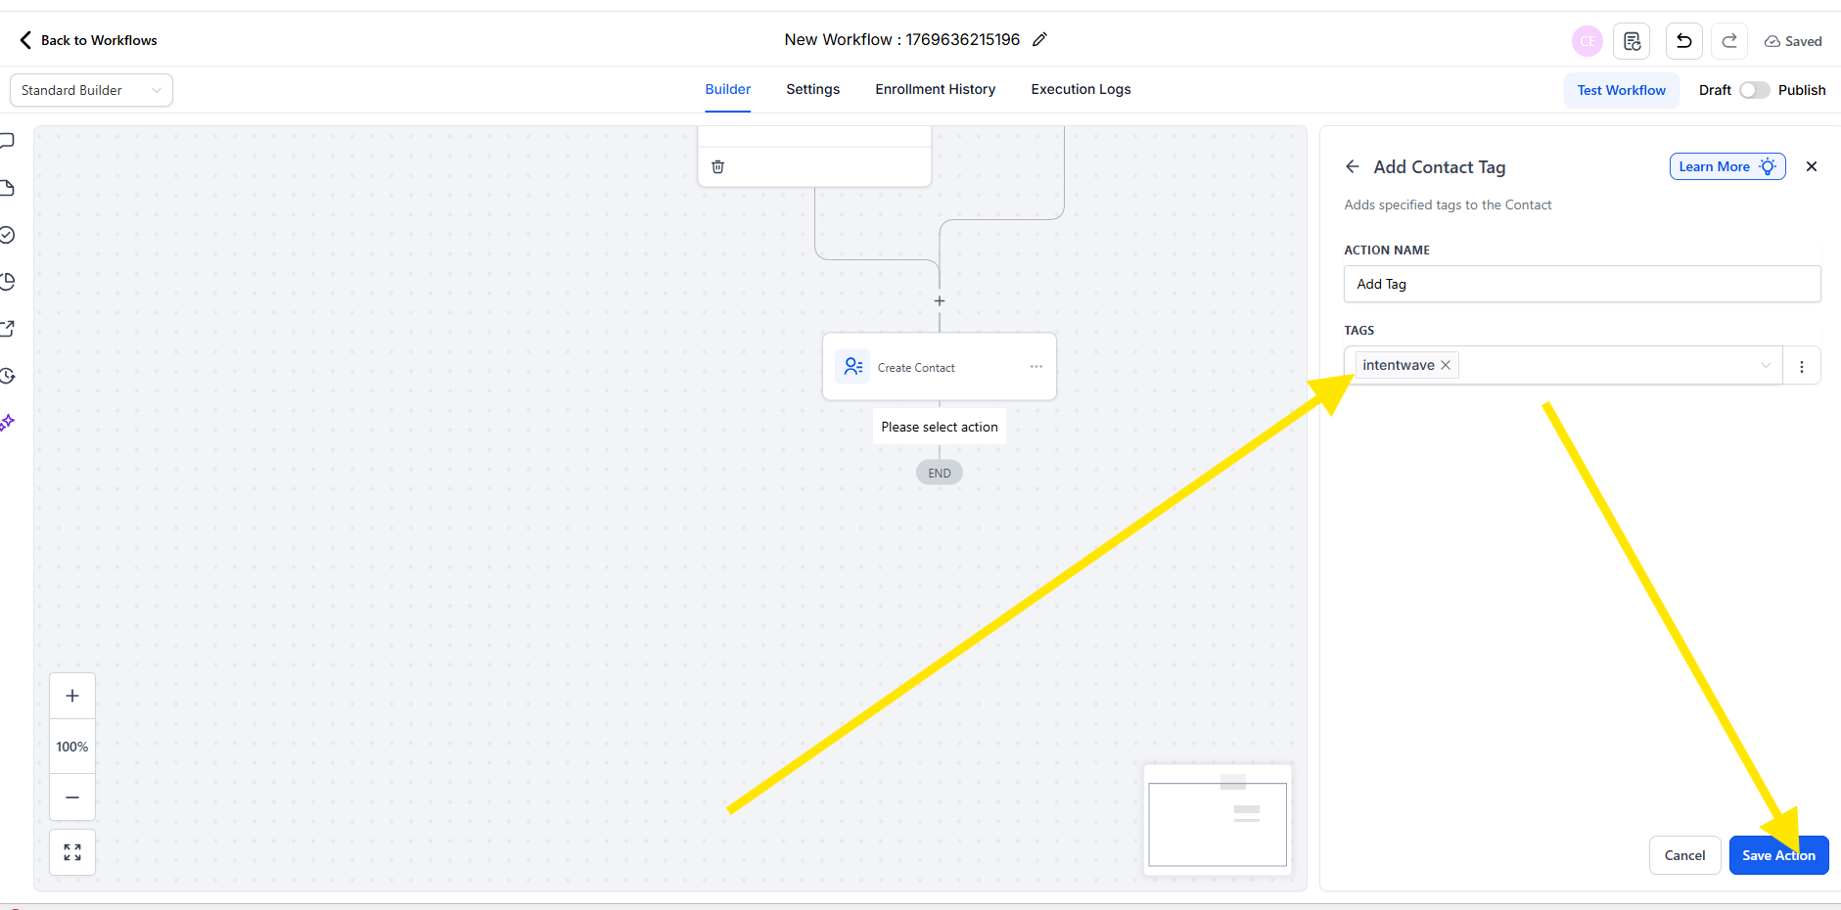The height and width of the screenshot is (910, 1841).
Task: Expand the Tags dropdown chevron
Action: (x=1766, y=366)
